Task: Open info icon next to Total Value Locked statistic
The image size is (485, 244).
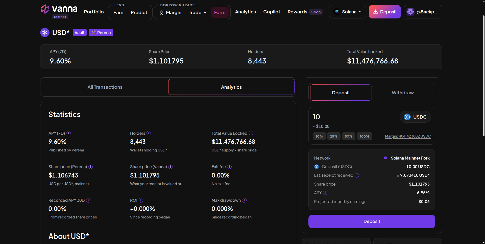Action: [251, 133]
